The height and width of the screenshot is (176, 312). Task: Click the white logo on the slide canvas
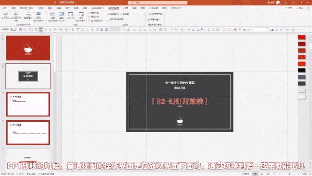[180, 121]
